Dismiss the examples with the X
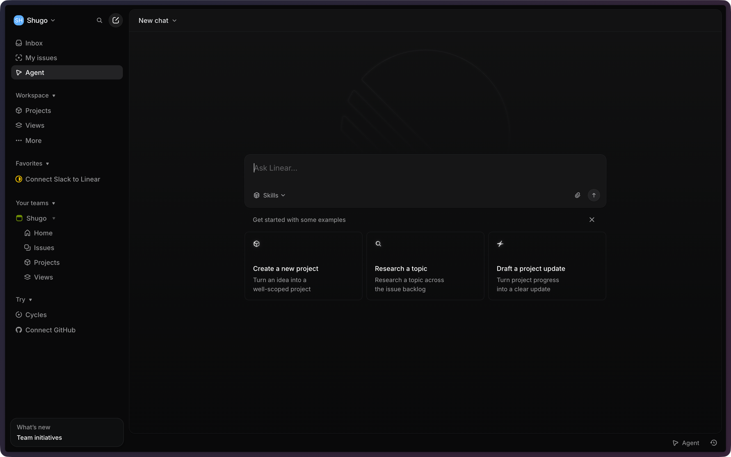Image resolution: width=731 pixels, height=457 pixels. tap(592, 220)
